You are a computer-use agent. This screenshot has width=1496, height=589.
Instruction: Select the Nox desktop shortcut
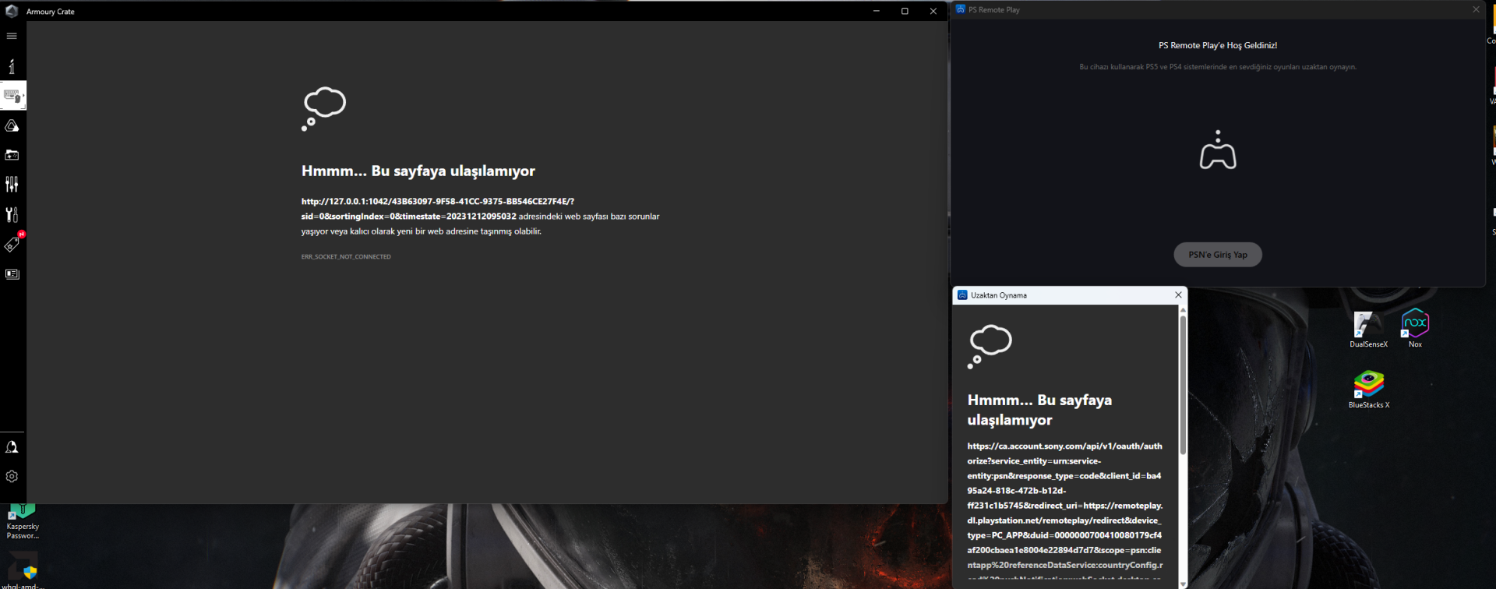click(1415, 328)
